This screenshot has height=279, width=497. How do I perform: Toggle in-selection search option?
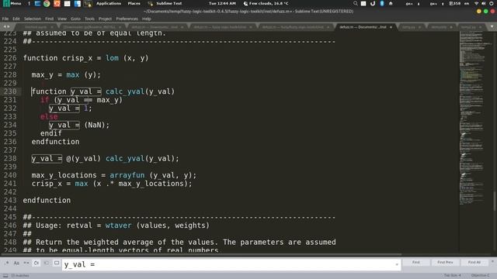click(x=47, y=263)
